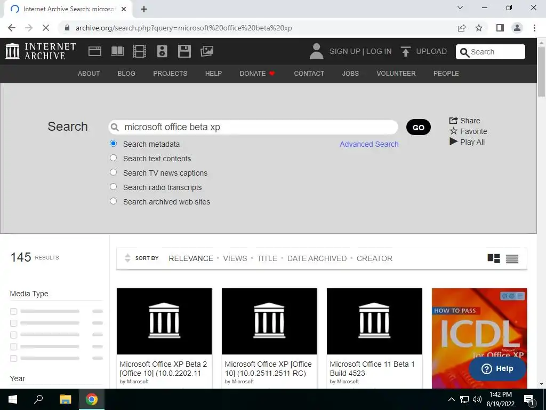Open the Video film strip icon
The width and height of the screenshot is (546, 410).
click(x=140, y=51)
